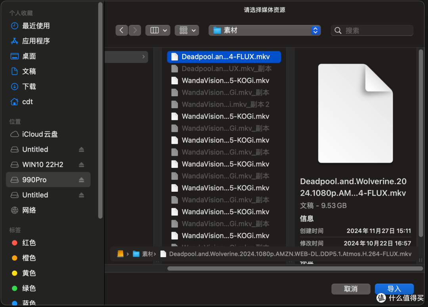Click the 导入 button

click(394, 289)
